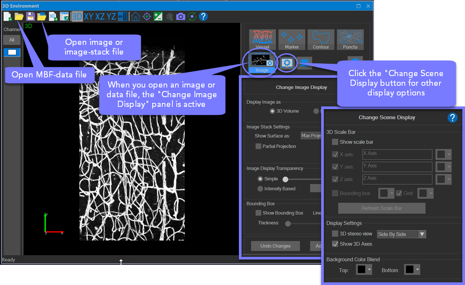Screen dimensions: 465x285
Task: Click the Undo Changes button
Action: coord(275,246)
